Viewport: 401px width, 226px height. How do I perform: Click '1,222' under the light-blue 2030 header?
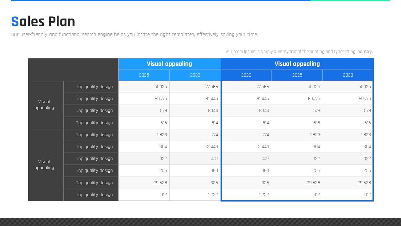point(213,195)
